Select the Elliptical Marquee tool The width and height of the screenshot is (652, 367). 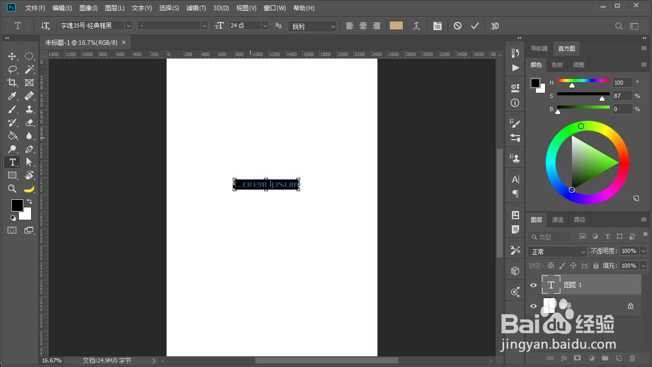(x=29, y=56)
